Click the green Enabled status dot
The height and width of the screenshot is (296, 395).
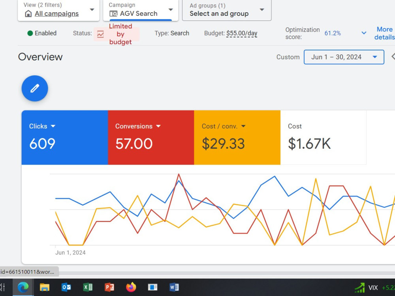(30, 33)
